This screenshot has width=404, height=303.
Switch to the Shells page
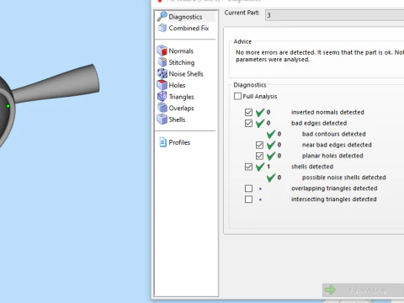click(177, 120)
